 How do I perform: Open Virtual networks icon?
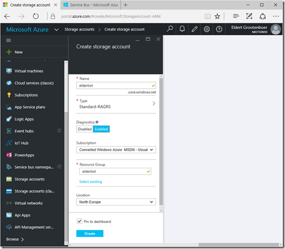pos(9,203)
